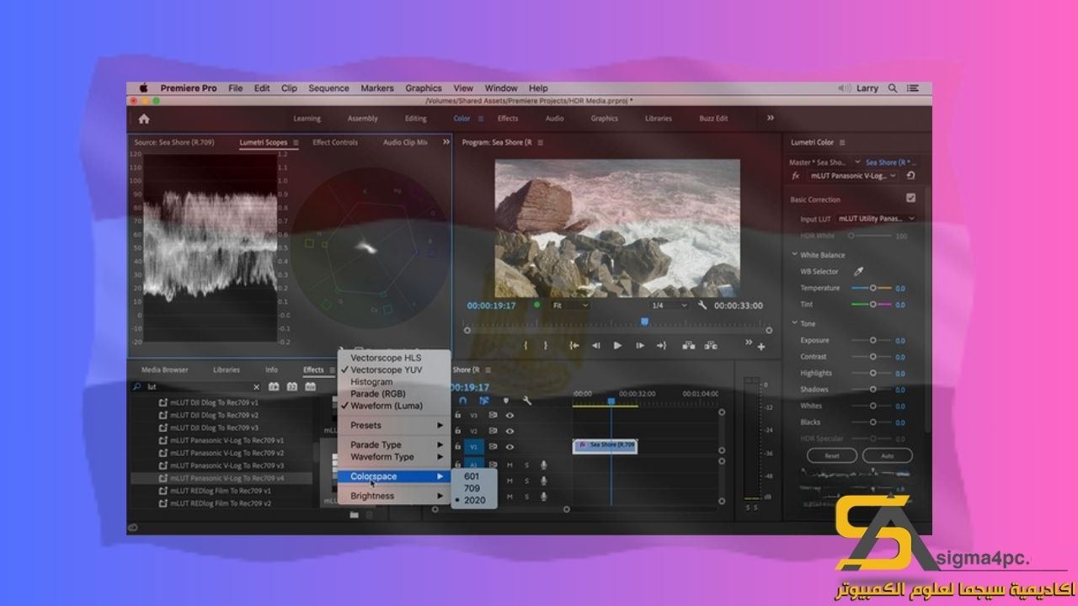This screenshot has height=606, width=1078.
Task: Open the Brightness submenu entry
Action: click(x=394, y=496)
